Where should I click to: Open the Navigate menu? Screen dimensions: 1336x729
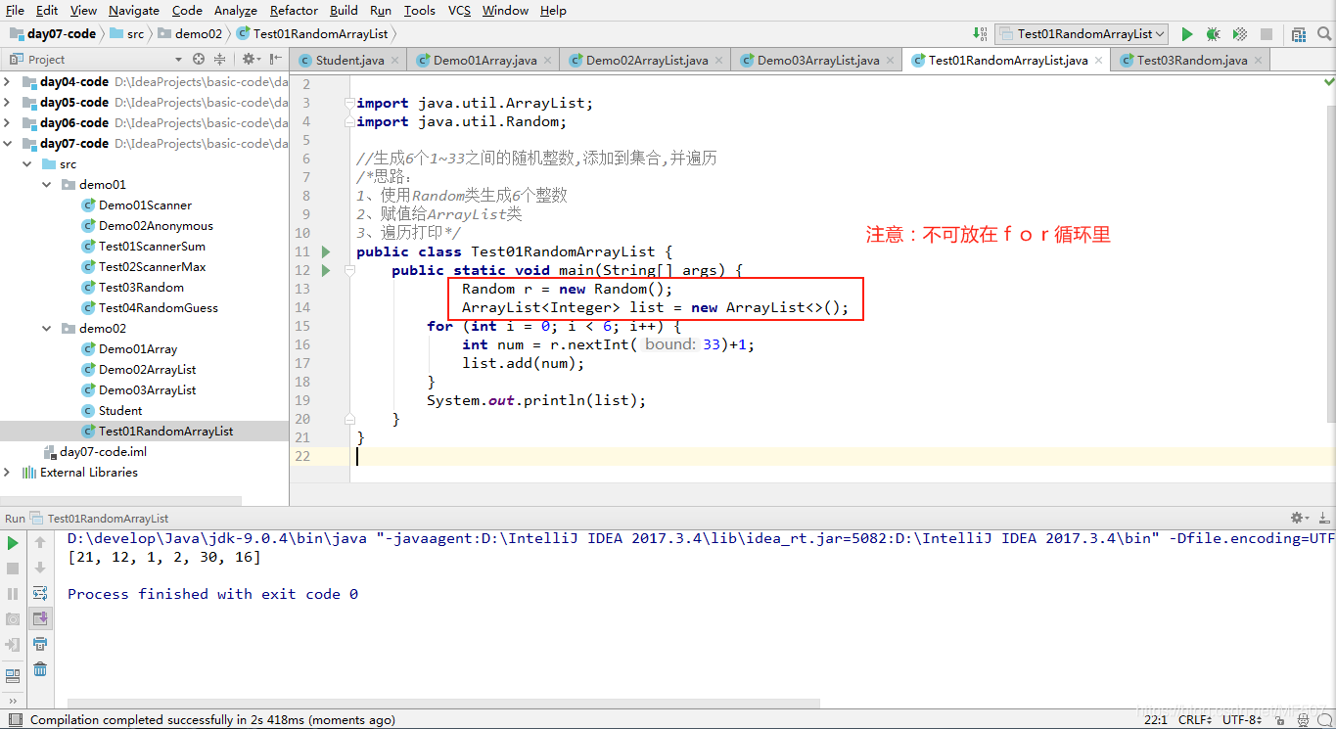(x=134, y=10)
